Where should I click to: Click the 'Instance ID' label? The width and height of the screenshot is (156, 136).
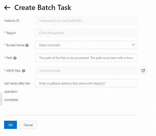pyautogui.click(x=12, y=21)
